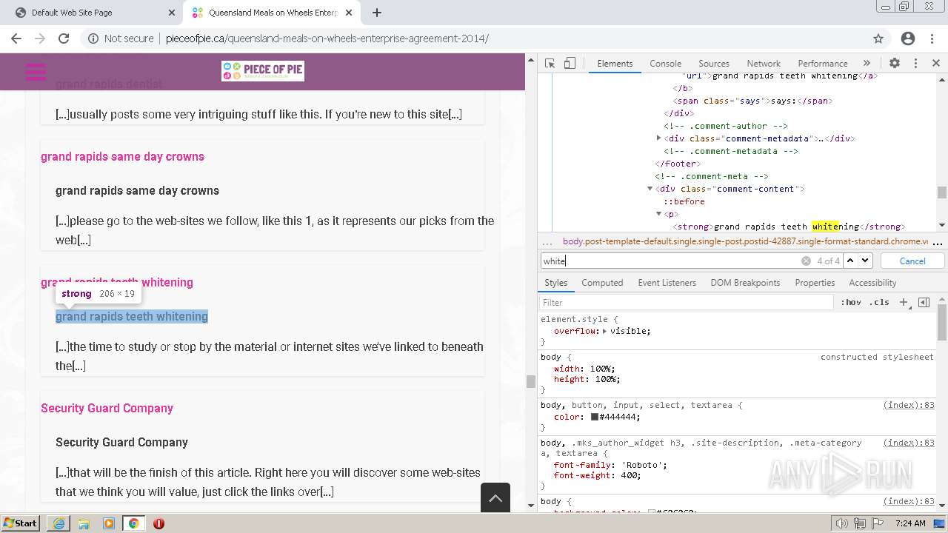Click the breadcrumb overflow dots on the left
Screen dimensions: 948x533
[547, 241]
